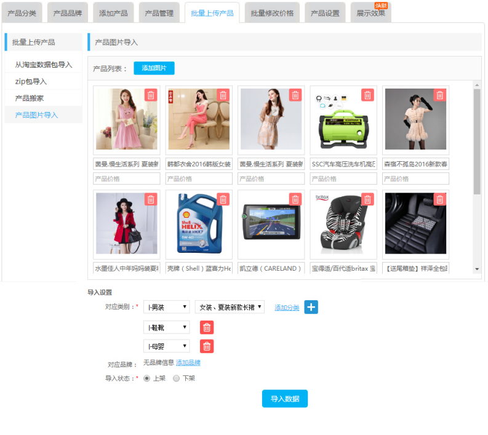Open the 女装、夏装新款长裙 subcategory dropdown
Image resolution: width=488 pixels, height=435 pixels.
pyautogui.click(x=230, y=307)
